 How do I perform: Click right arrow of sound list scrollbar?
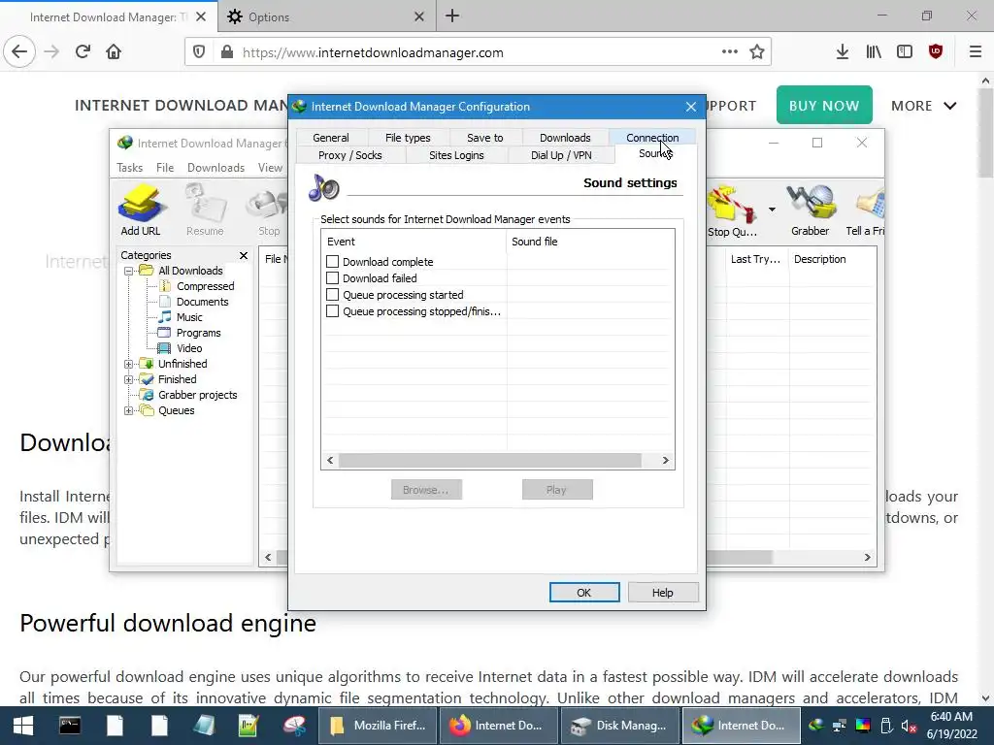pyautogui.click(x=665, y=461)
